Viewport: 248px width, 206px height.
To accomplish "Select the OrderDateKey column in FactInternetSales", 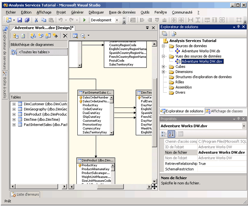I will (x=92, y=109).
